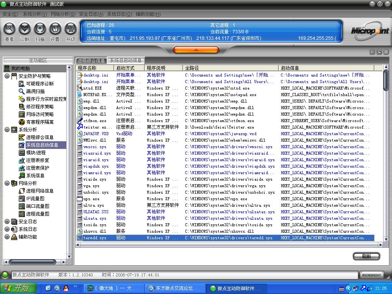Screen dimensions: 392x294
Task: Open the 设置 settings toolbar icon
Action: pos(55,29)
